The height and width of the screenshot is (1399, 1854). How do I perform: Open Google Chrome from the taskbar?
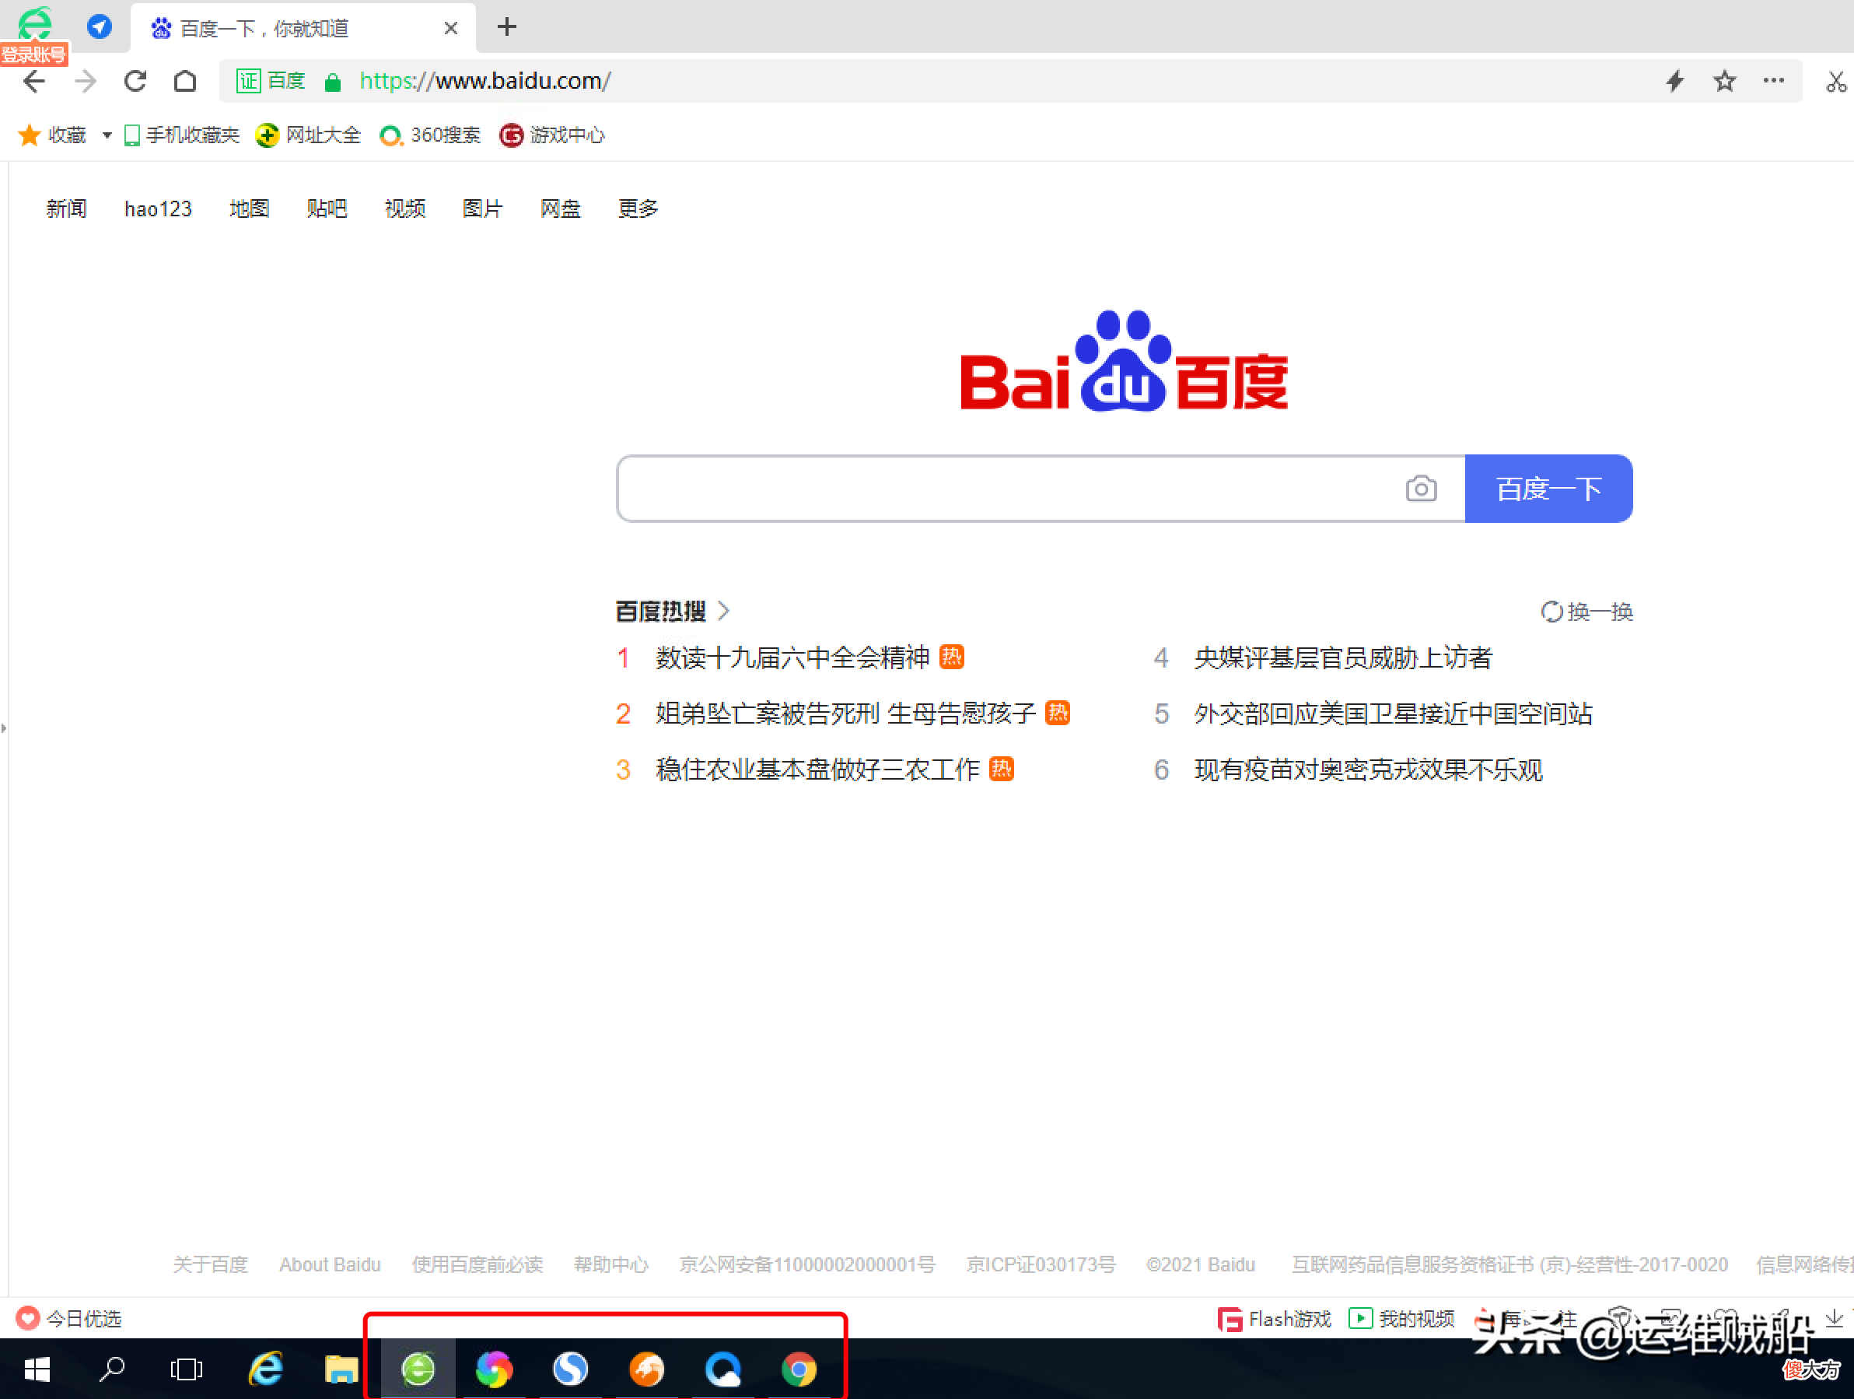click(799, 1369)
